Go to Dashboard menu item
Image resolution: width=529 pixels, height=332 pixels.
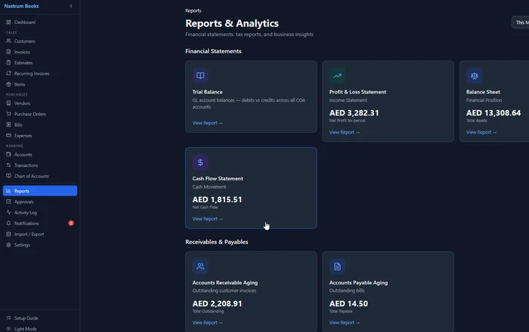(x=40, y=22)
